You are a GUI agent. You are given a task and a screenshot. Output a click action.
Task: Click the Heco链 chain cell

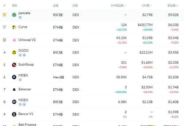[58, 77]
